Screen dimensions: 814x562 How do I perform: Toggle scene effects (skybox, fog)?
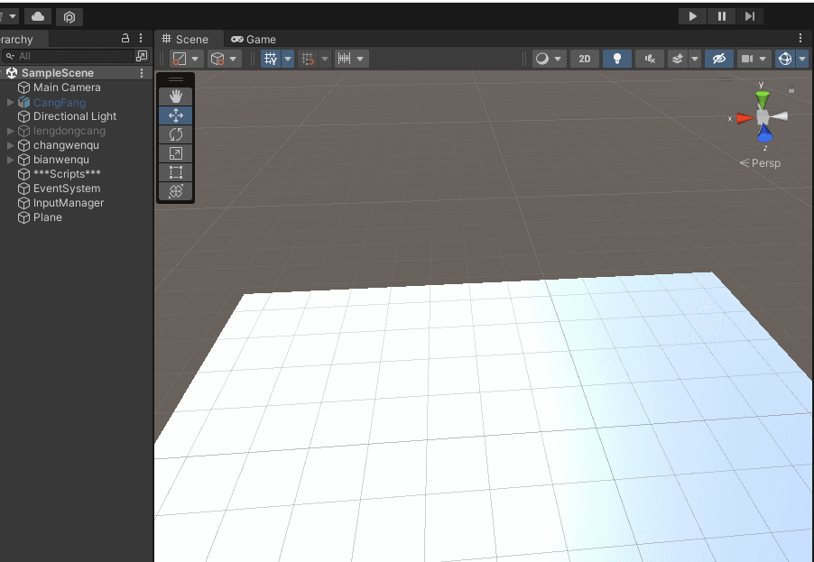[x=678, y=59]
